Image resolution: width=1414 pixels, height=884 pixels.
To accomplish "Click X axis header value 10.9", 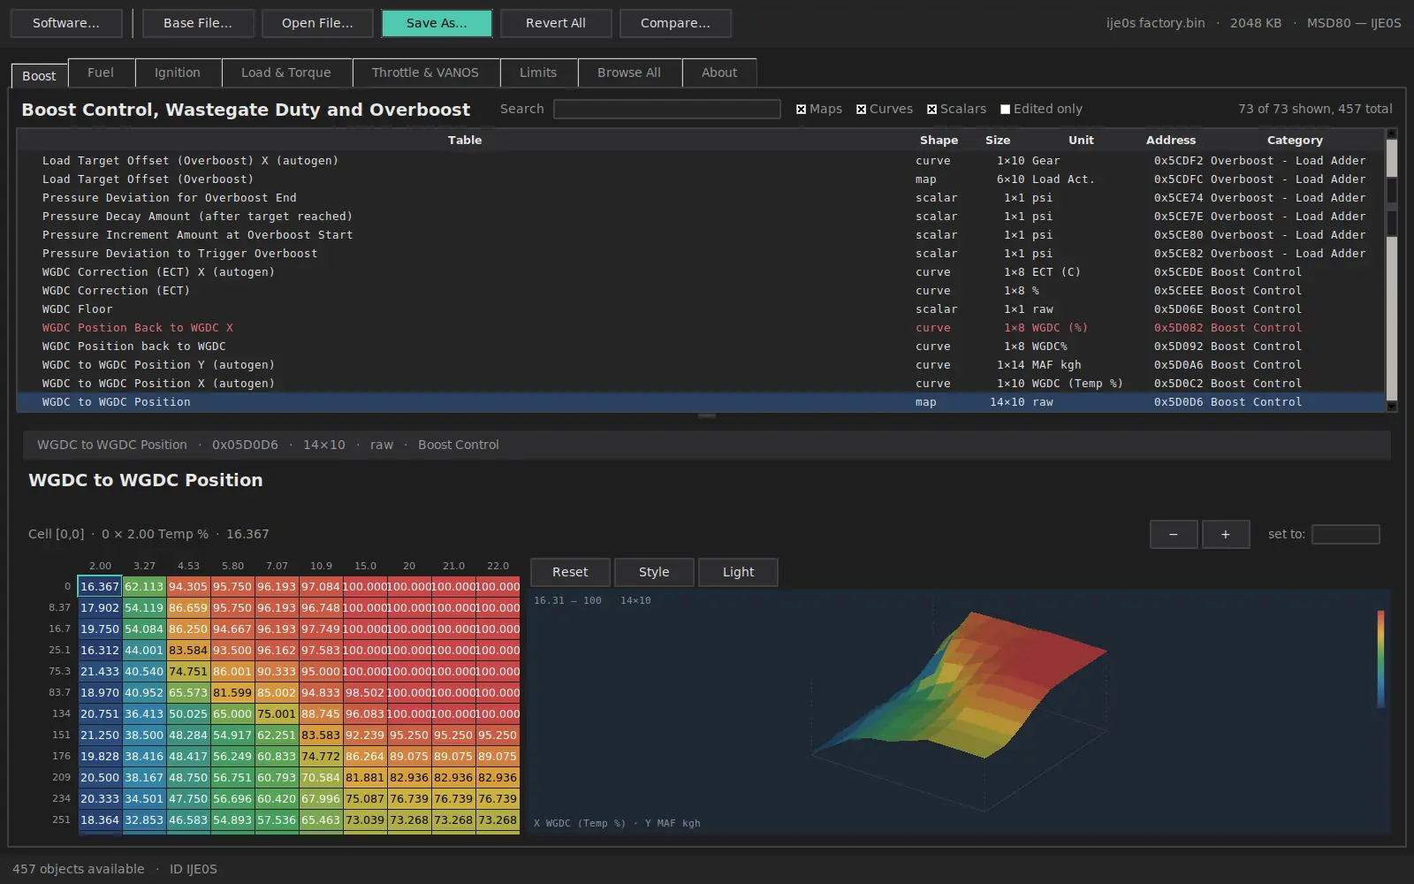I will (321, 566).
